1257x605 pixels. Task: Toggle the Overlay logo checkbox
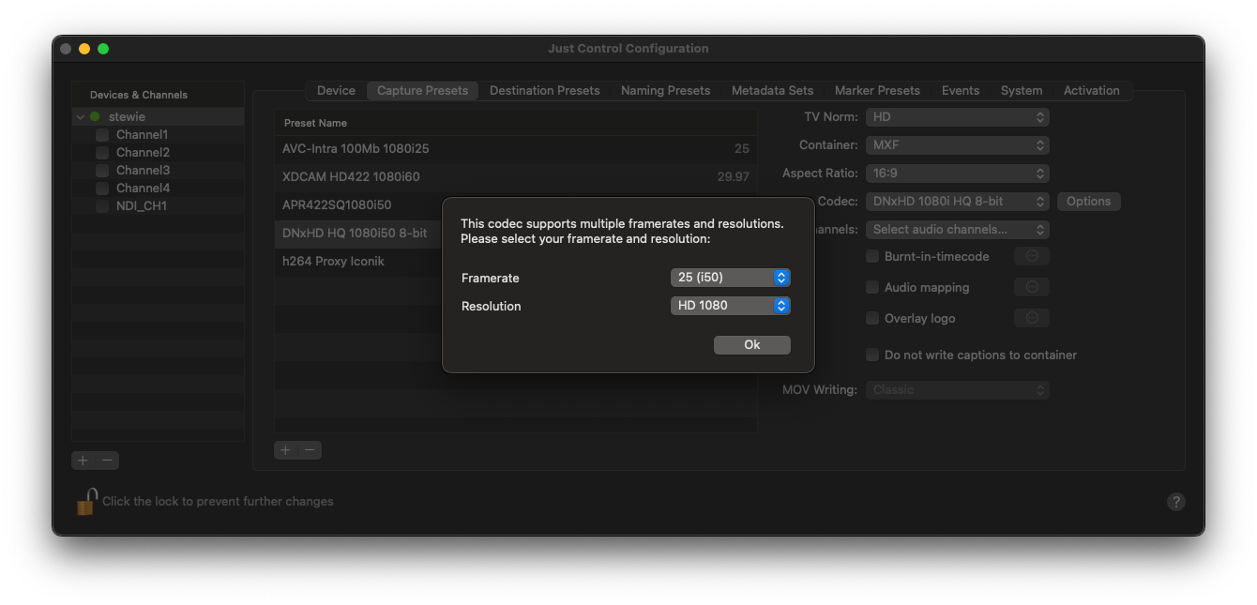click(872, 318)
